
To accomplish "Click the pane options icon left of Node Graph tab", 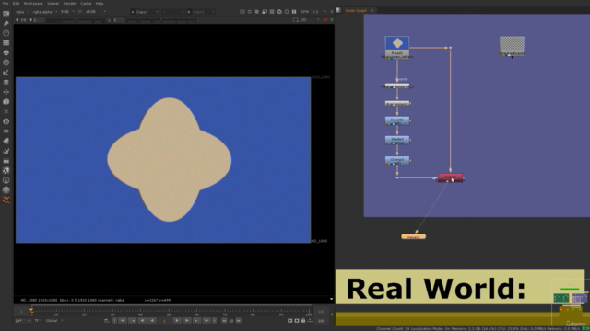I will point(338,10).
